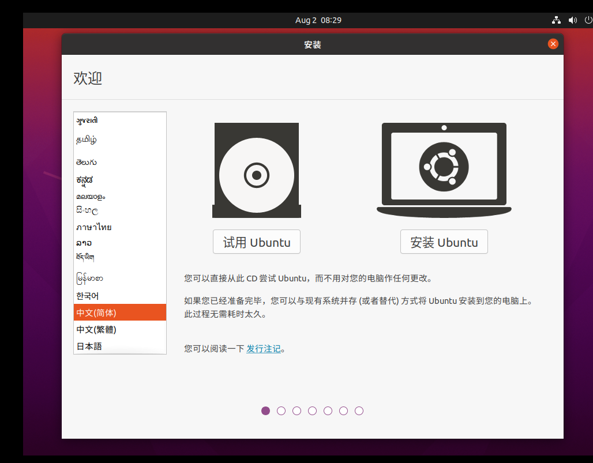Select the Tibetan language entry below ລາວ
This screenshot has width=593, height=463.
[x=120, y=257]
